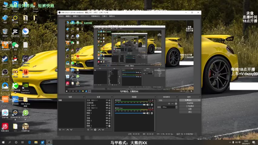This screenshot has height=145, width=258.
Task: Adjust microphone/Aux volume slider
Action: click(x=130, y=113)
